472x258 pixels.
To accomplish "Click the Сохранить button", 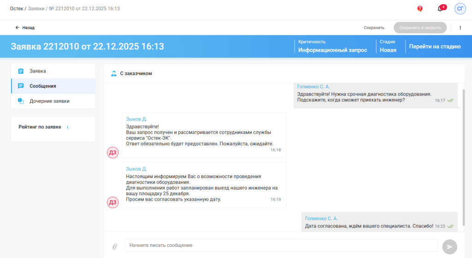I will point(374,28).
